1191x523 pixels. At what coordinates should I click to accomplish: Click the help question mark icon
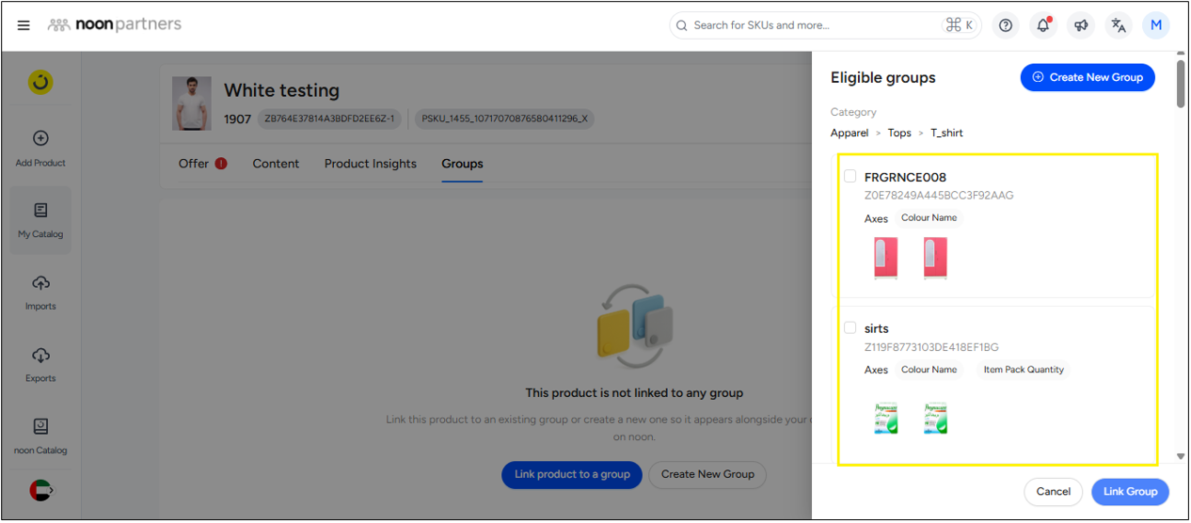point(1006,25)
